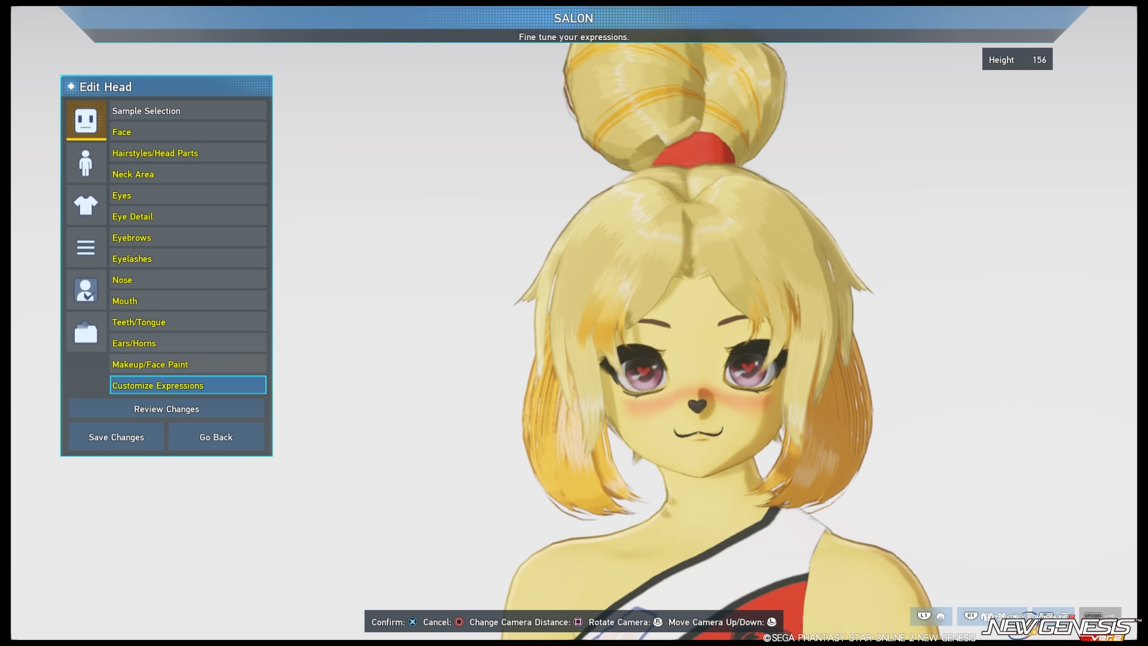
Task: Select Ears/Horns
Action: (x=188, y=343)
